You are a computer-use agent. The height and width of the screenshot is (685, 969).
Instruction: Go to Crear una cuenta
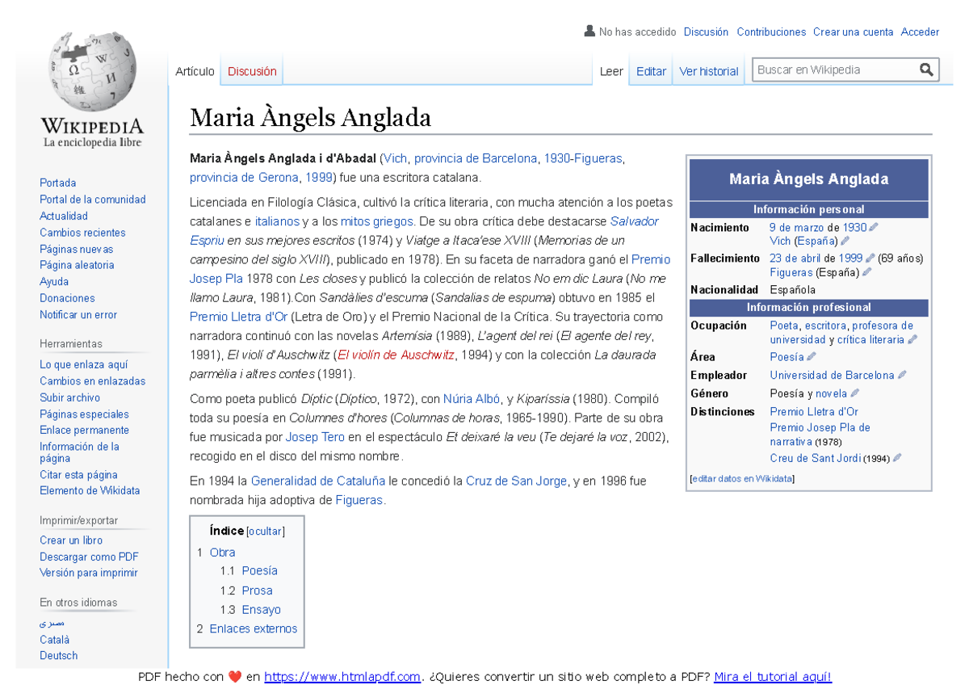point(853,32)
